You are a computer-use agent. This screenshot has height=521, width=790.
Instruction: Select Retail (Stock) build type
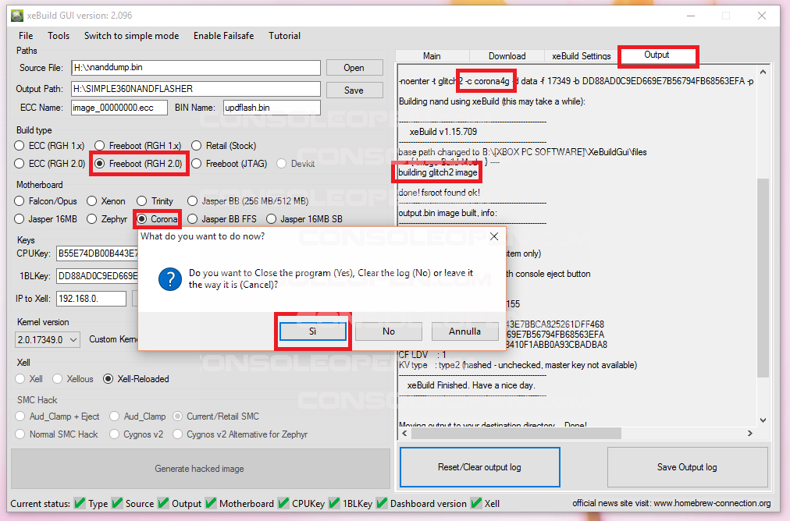click(x=197, y=146)
